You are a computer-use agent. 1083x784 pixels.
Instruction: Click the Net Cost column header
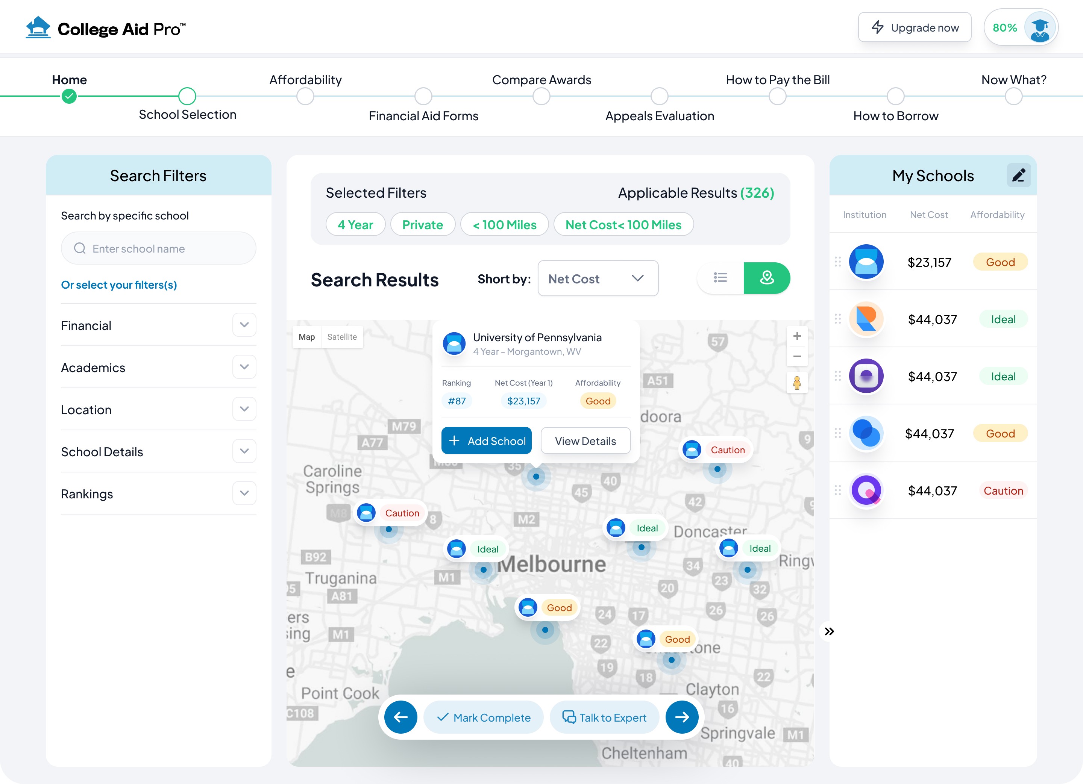[929, 215]
